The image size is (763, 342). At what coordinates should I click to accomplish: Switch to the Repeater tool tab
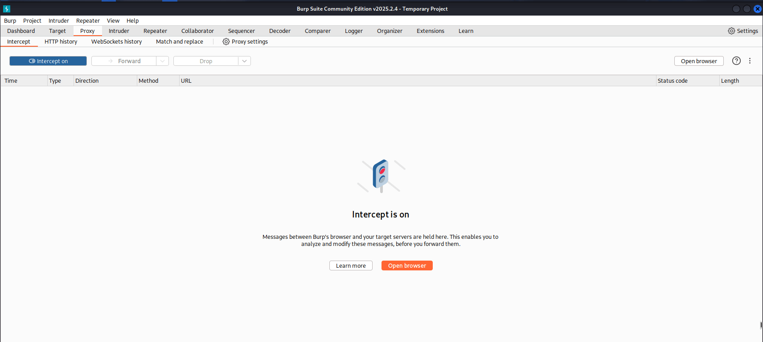(x=155, y=31)
